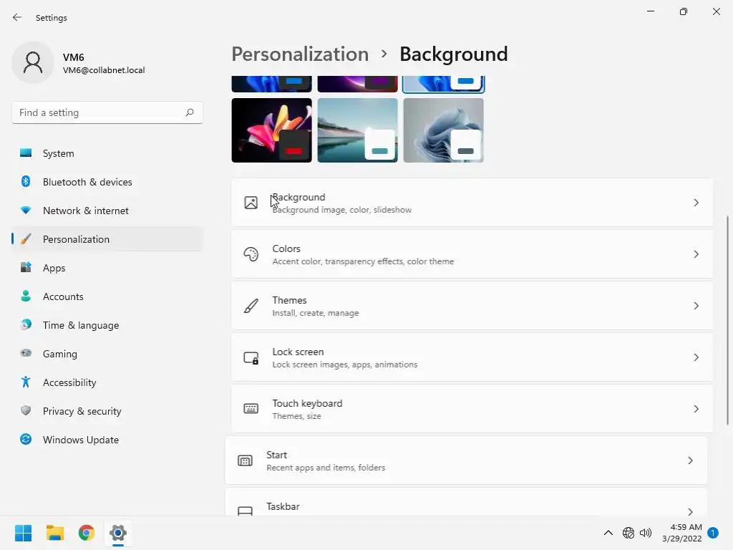Click the search magnifier icon
This screenshot has height=550, width=733.
[189, 112]
